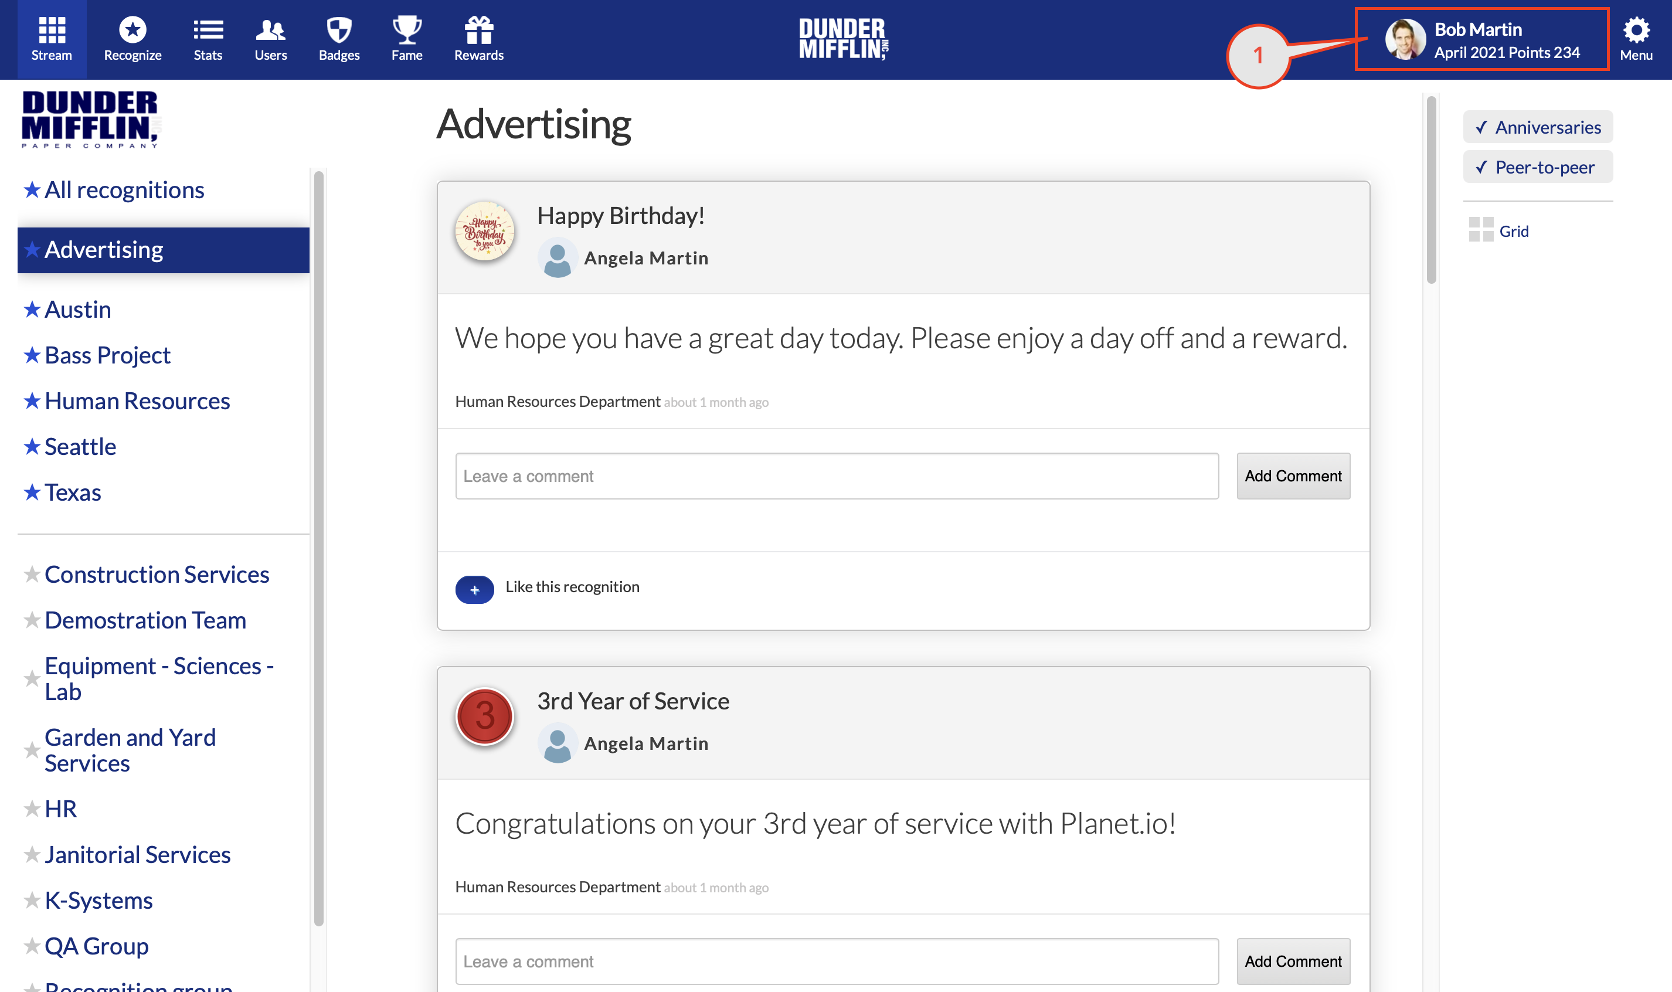The image size is (1672, 992).
Task: Click the sidebar groups scrollbar
Action: tap(319, 548)
